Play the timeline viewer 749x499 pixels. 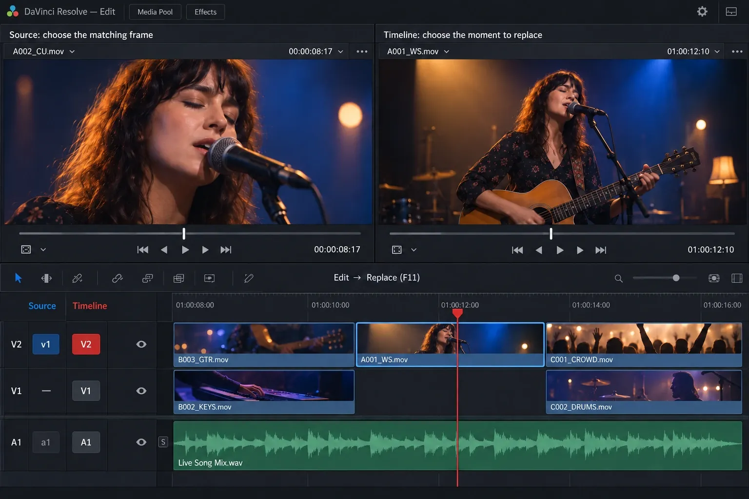(x=560, y=250)
